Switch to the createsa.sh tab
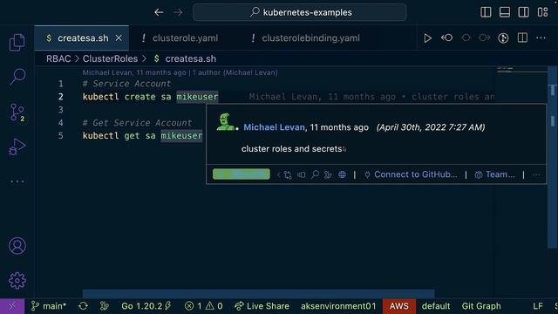 (82, 38)
